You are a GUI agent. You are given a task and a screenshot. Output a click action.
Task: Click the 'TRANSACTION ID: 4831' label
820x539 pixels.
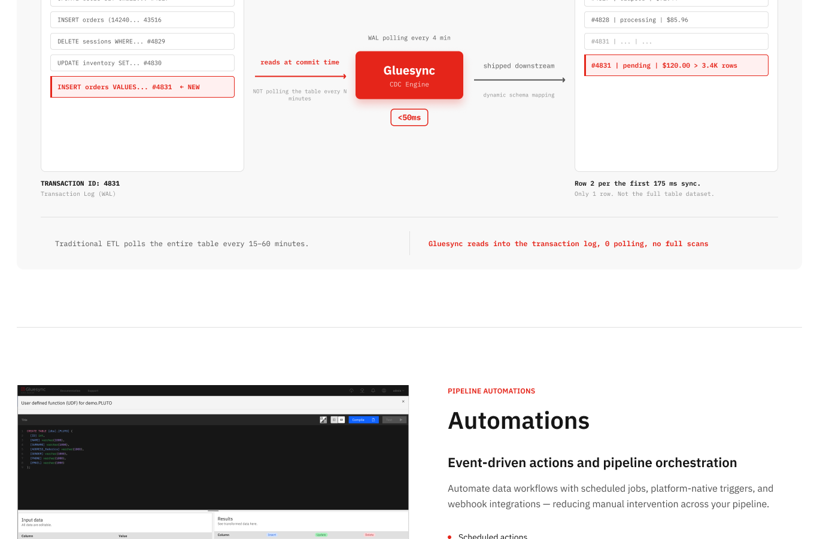click(x=80, y=184)
